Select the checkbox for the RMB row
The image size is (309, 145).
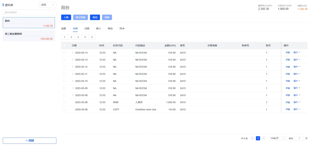[64, 102]
